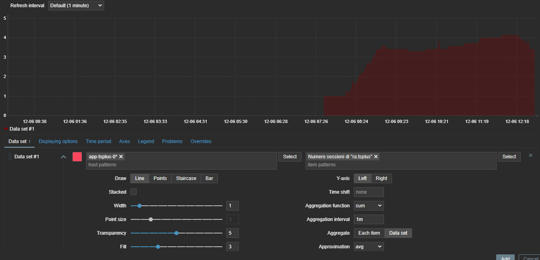The height and width of the screenshot is (260, 540).
Task: Choose Bar as the draw type
Action: click(x=209, y=178)
